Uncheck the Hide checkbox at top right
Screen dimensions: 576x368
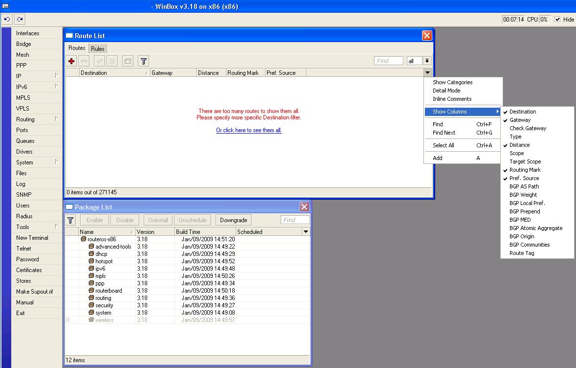pos(557,20)
